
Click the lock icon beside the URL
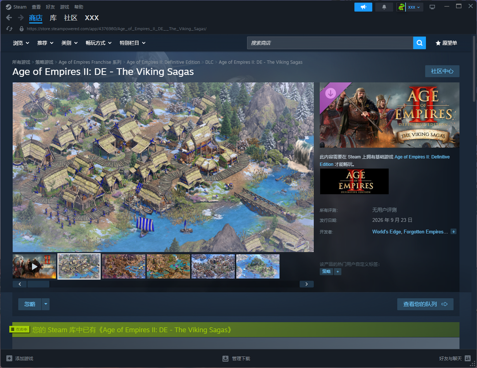point(22,29)
